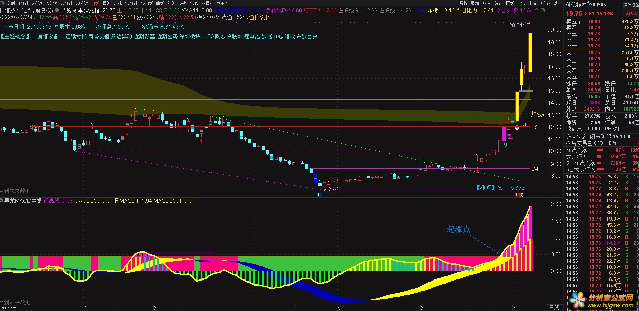Image resolution: width=639 pixels, height=311 pixels.
Task: Click the 换手 27.07% field
Action: pos(583,116)
